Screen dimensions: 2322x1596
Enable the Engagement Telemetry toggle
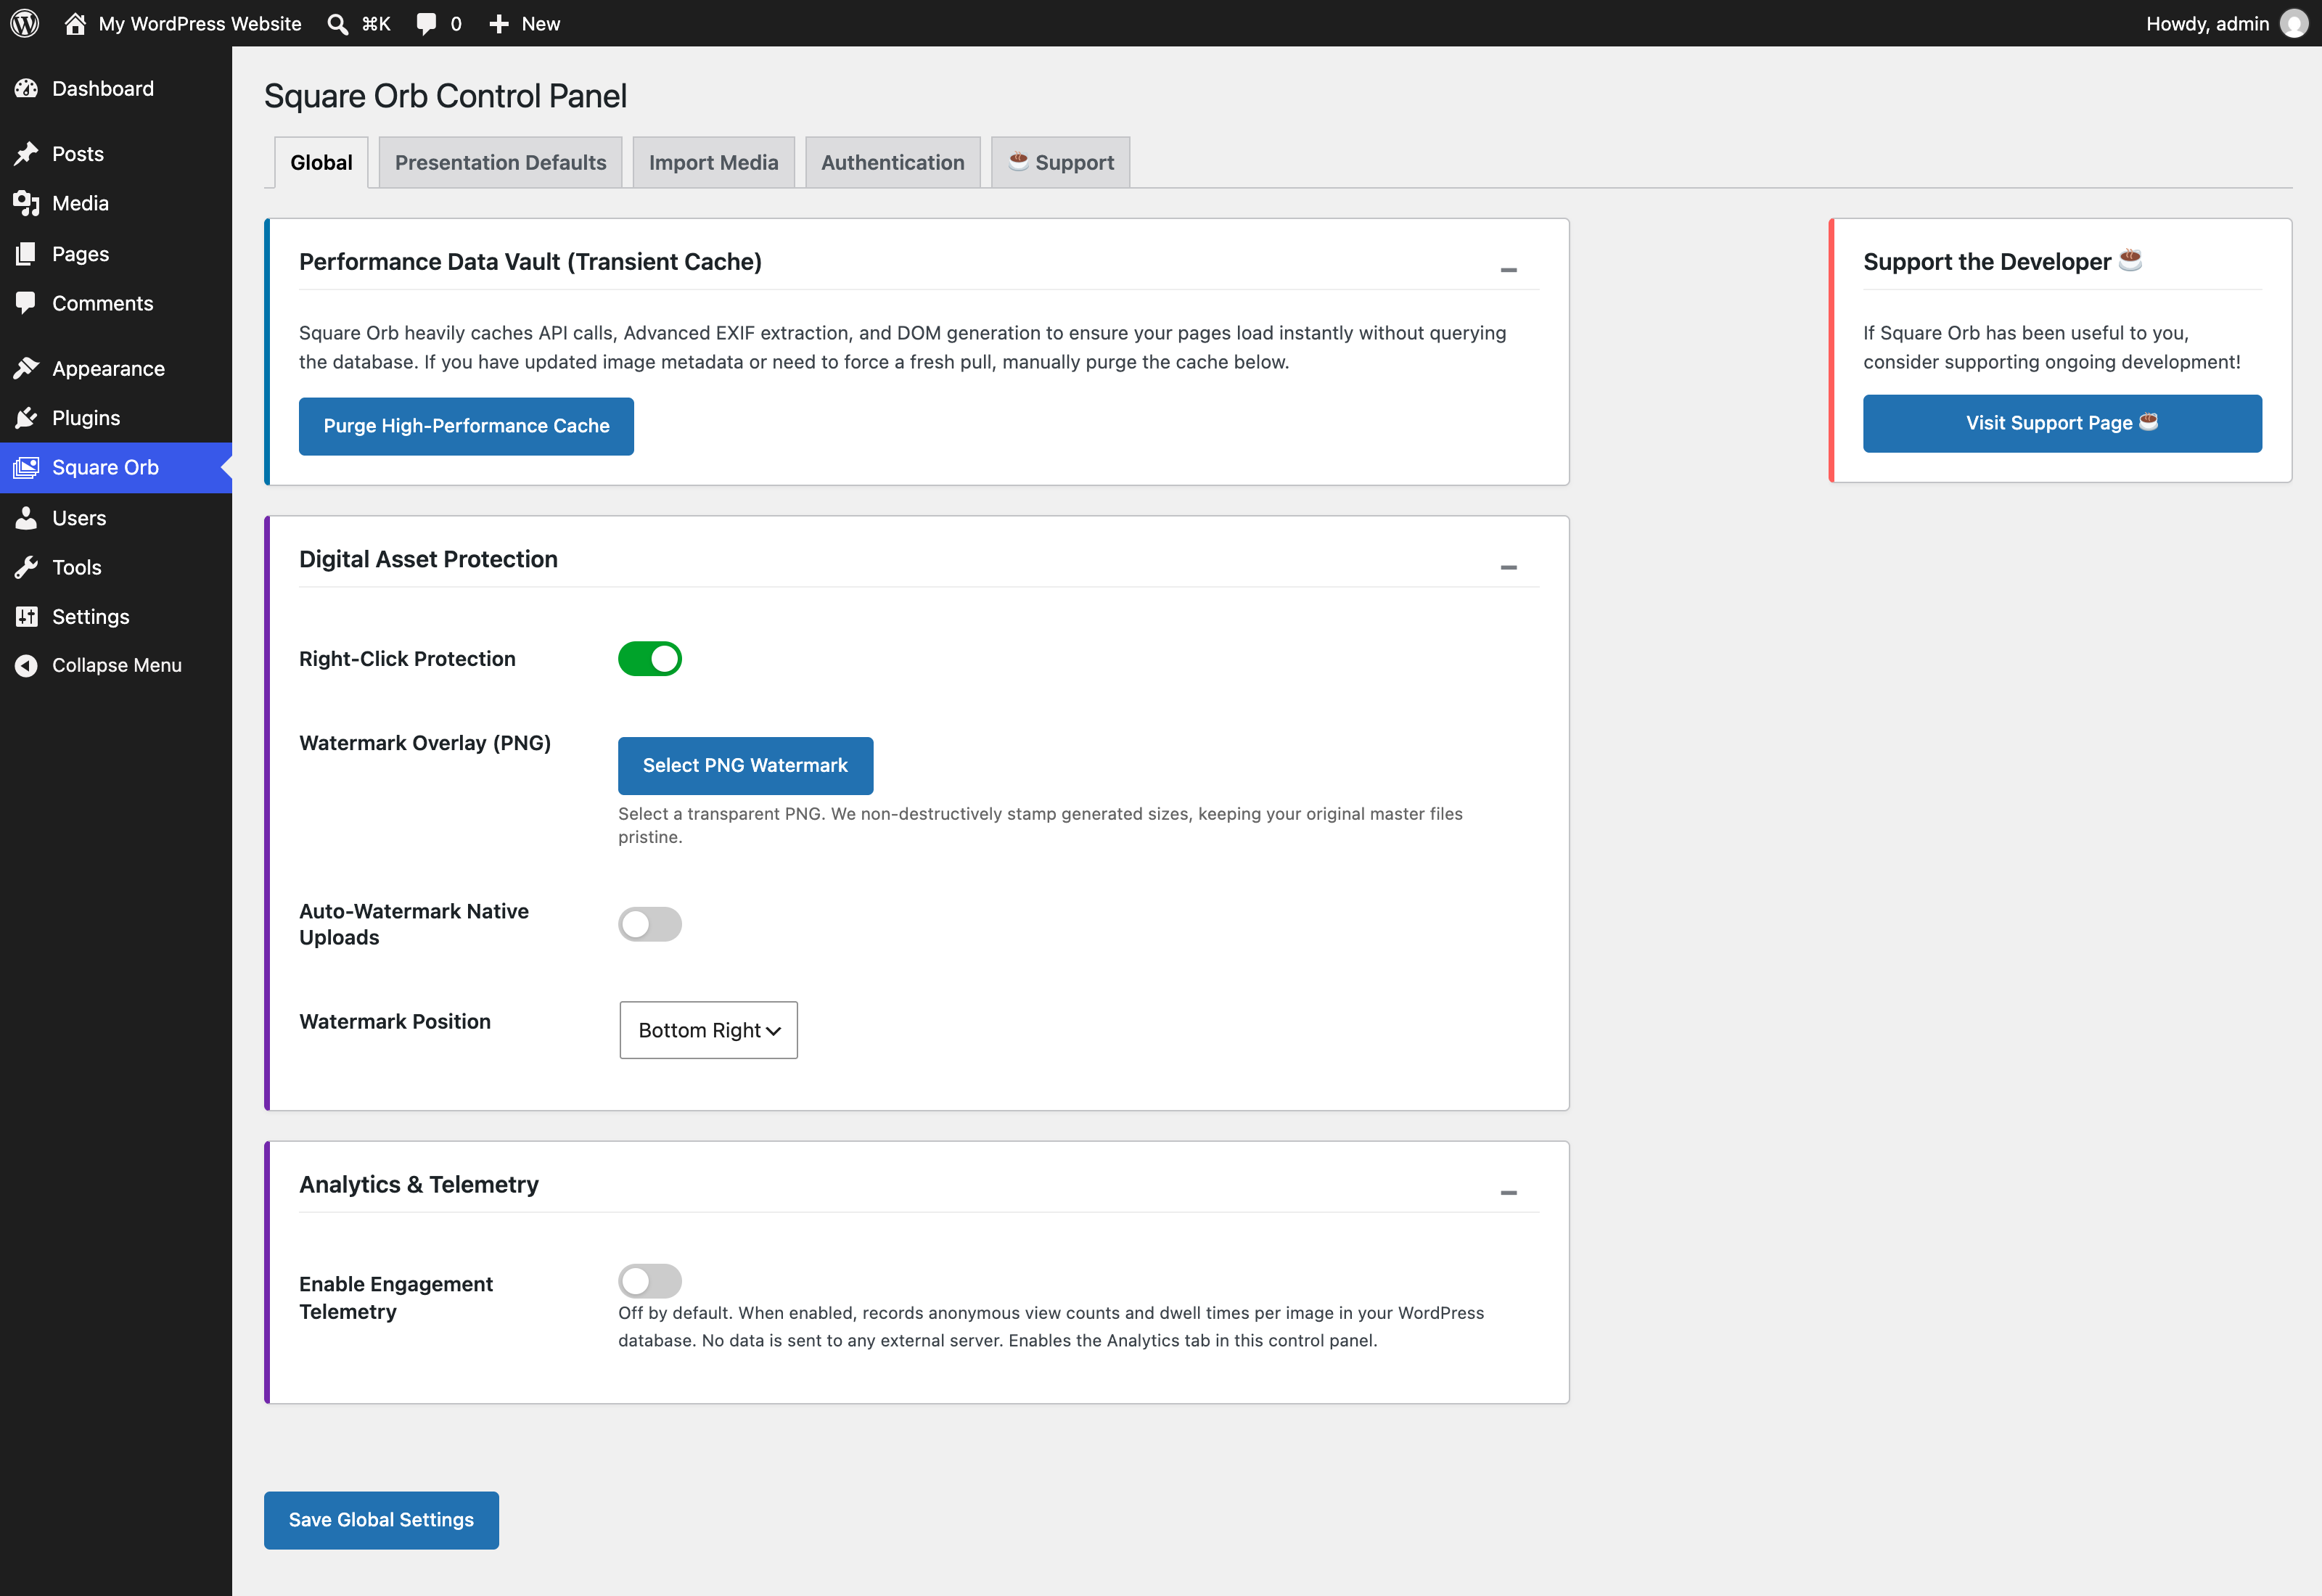650,1281
